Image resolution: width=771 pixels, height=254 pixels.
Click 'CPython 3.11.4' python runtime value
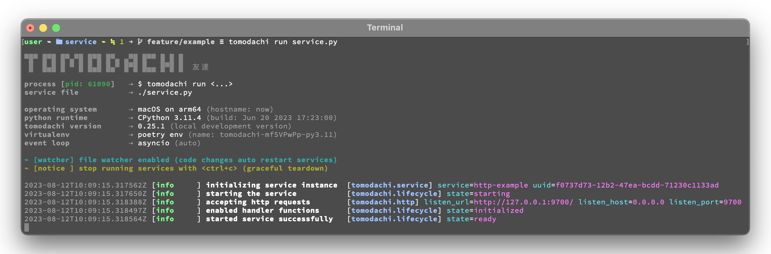click(x=169, y=118)
